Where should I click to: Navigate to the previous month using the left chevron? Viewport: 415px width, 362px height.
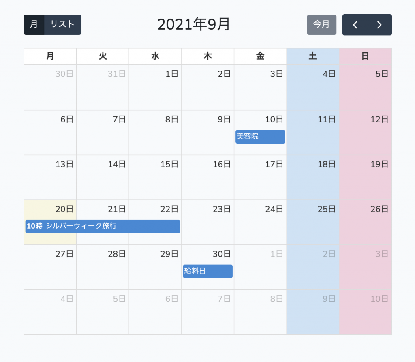355,25
